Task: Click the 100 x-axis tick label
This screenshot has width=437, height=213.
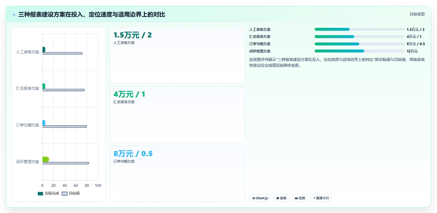Action: (98, 186)
